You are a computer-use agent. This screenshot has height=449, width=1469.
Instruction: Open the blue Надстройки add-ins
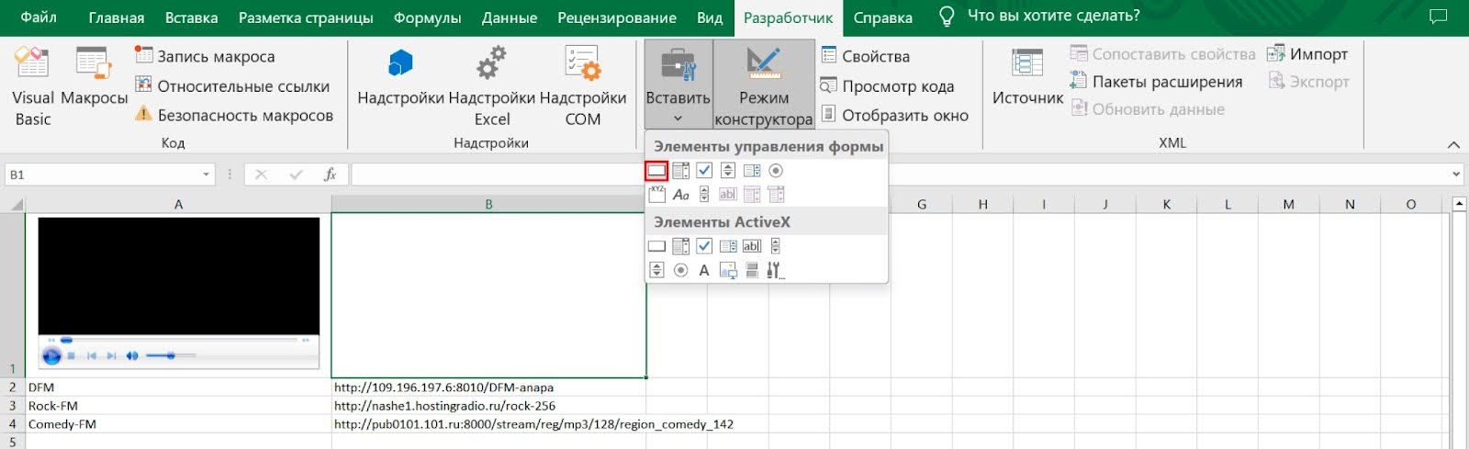400,77
